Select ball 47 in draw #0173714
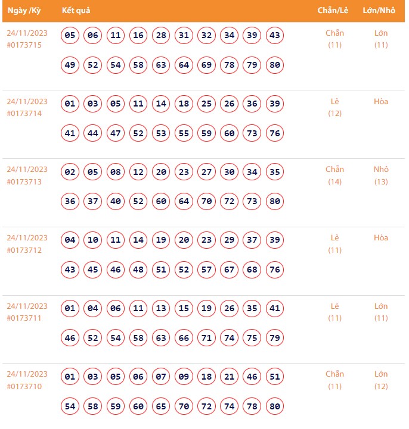This screenshot has width=409, height=429. coord(115,133)
